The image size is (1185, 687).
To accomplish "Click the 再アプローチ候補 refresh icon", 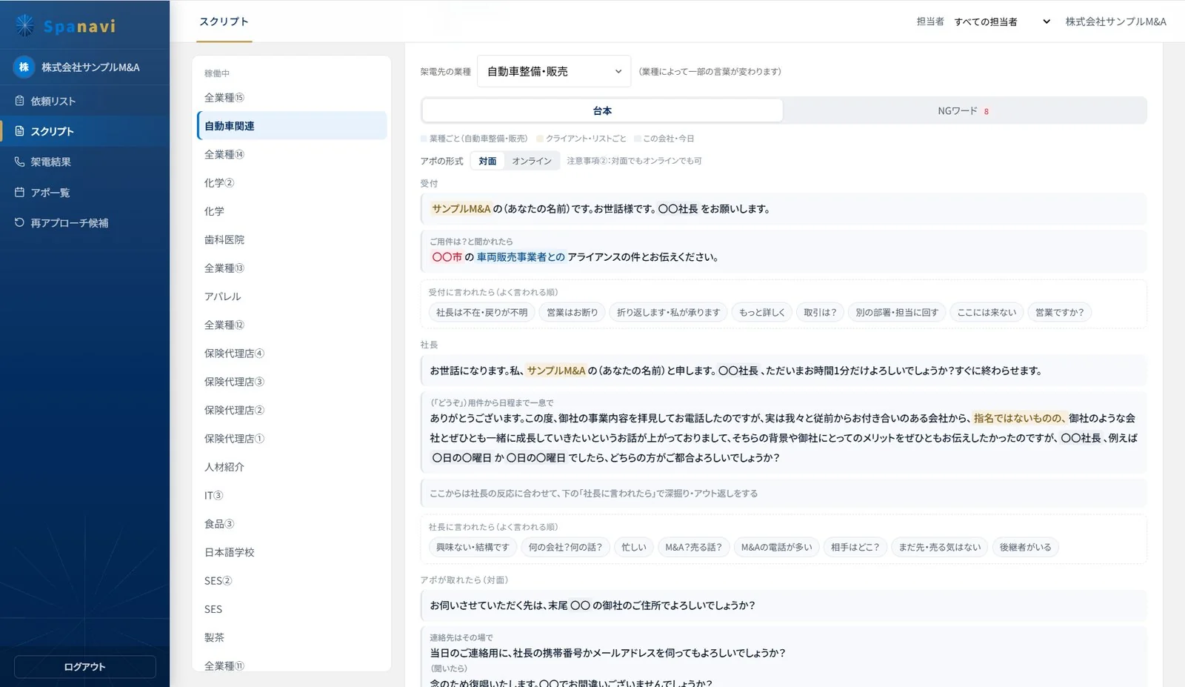I will click(20, 222).
